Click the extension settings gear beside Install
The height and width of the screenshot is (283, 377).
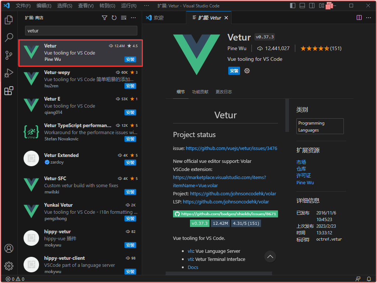[x=247, y=71]
